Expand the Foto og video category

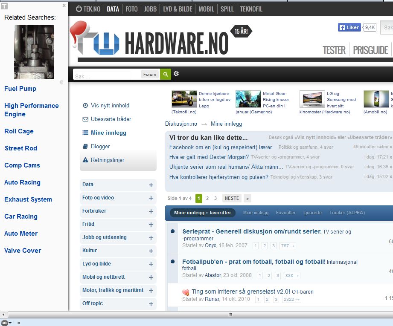(151, 198)
